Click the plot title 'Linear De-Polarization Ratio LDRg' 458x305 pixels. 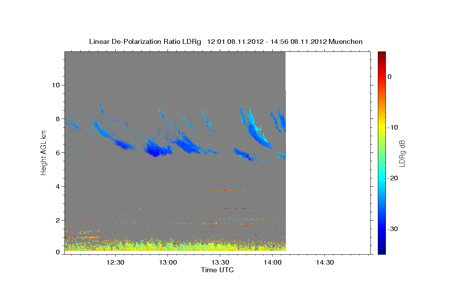tap(145, 42)
